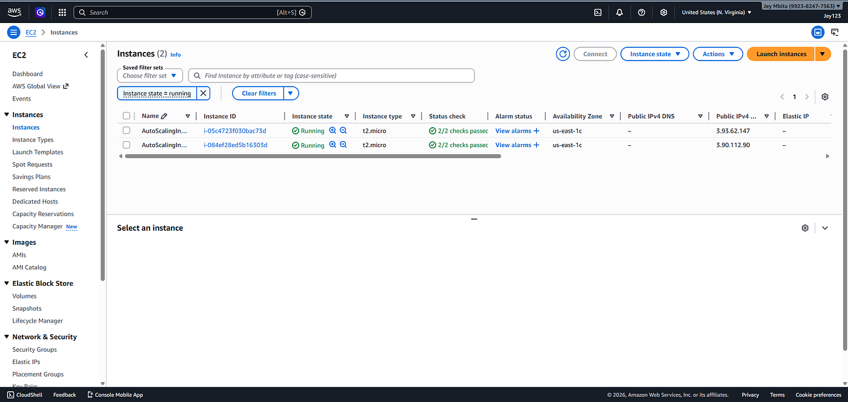Open the services grid menu icon
The width and height of the screenshot is (848, 402).
point(62,12)
